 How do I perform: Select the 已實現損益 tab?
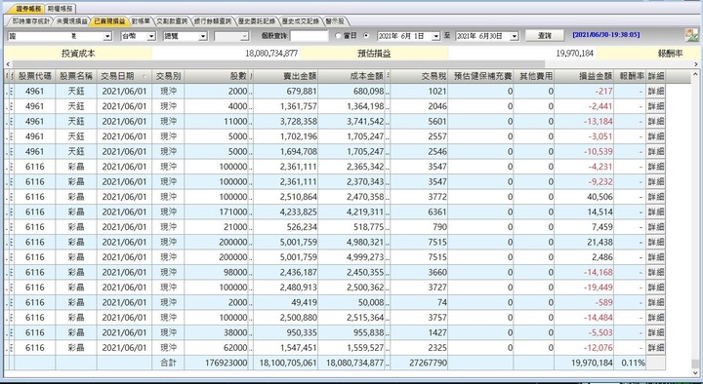[109, 21]
